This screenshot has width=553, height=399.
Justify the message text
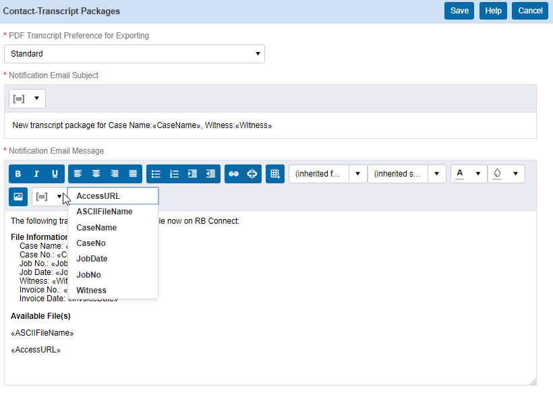tap(133, 174)
